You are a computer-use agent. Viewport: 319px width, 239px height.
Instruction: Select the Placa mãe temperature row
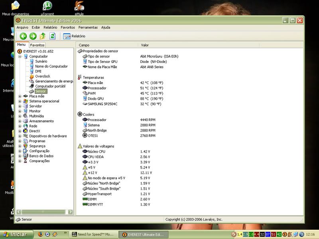[x=123, y=83]
